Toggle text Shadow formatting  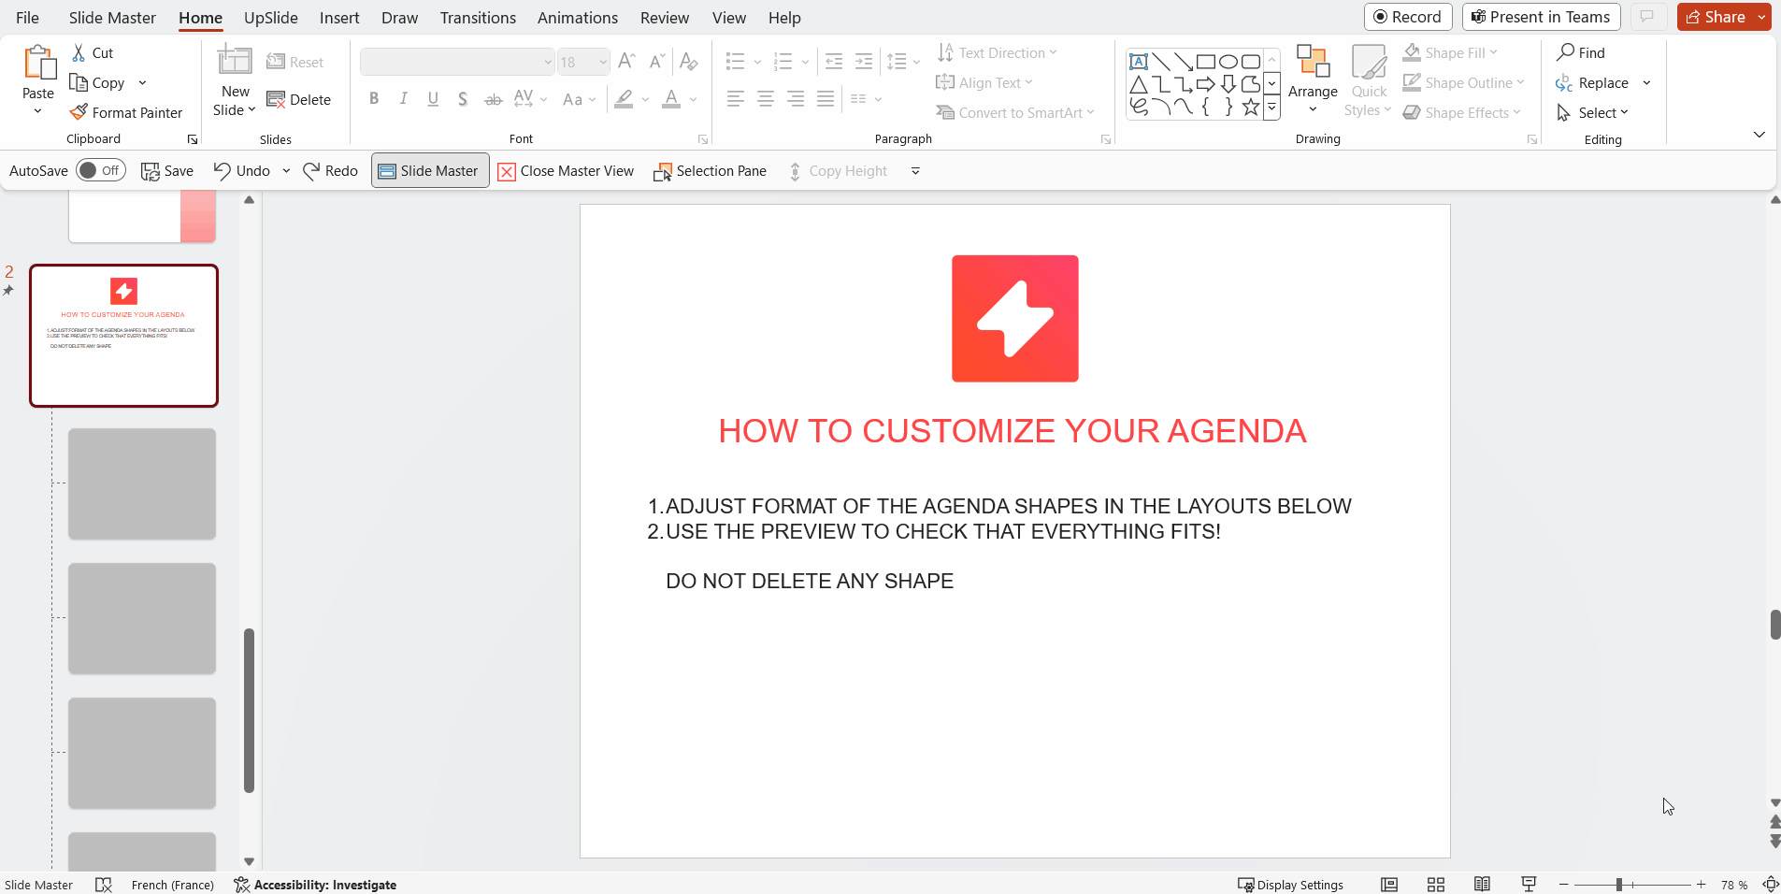pyautogui.click(x=463, y=99)
